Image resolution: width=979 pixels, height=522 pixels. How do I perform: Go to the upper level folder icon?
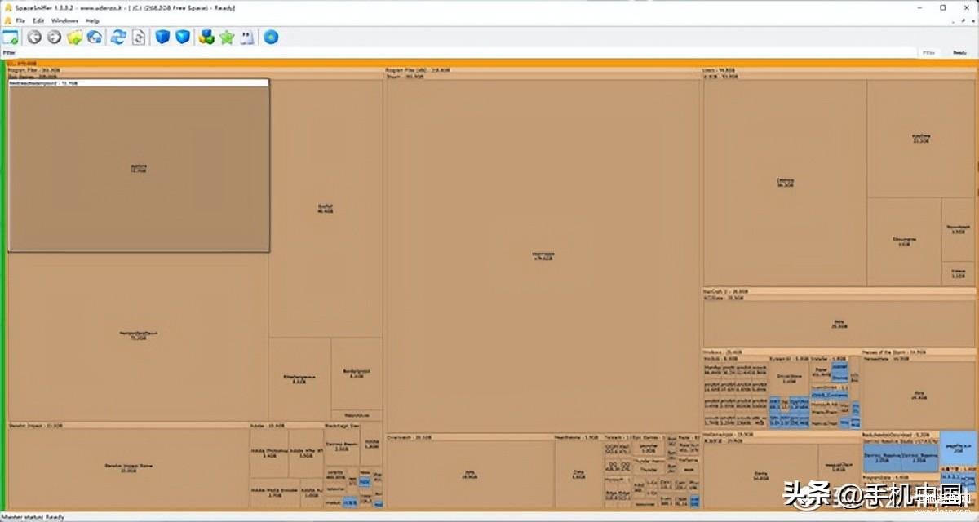(x=75, y=37)
